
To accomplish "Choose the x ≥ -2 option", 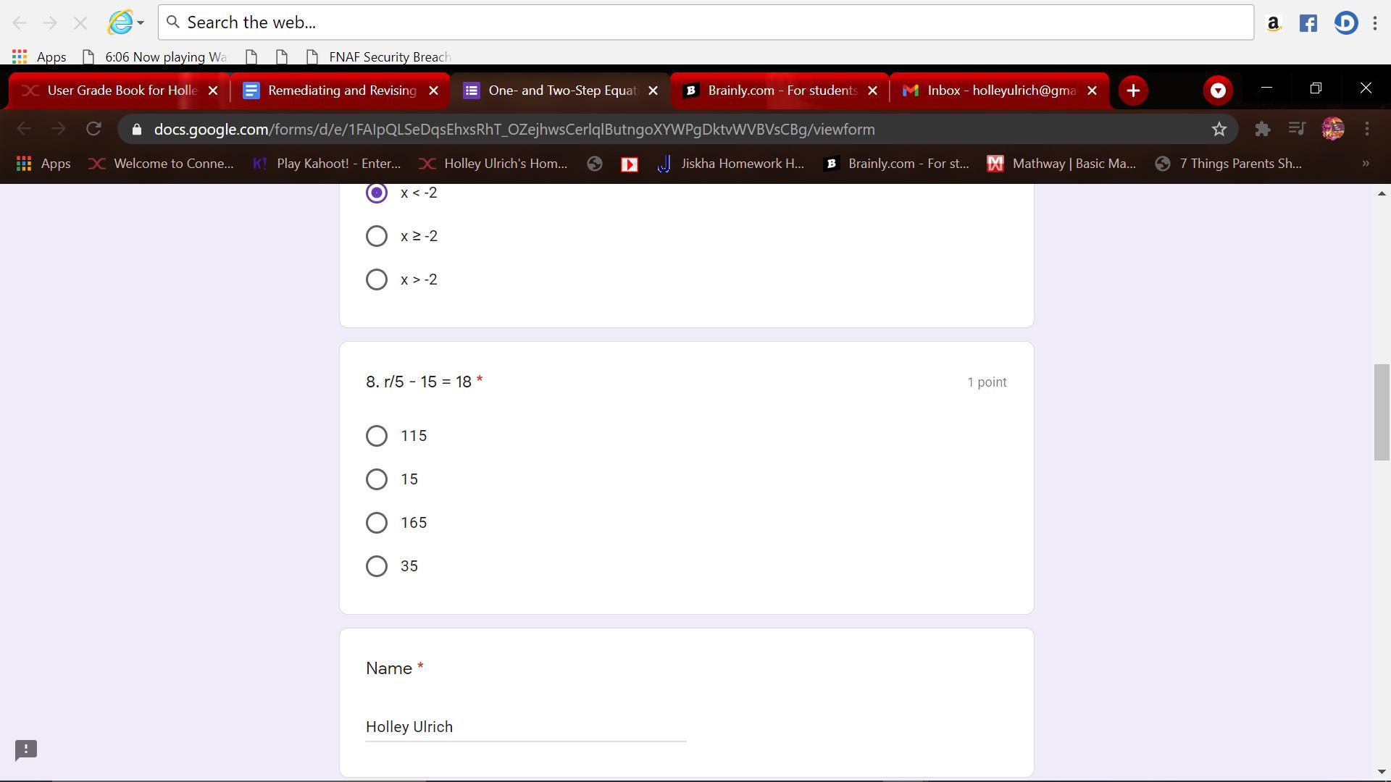I will click(377, 236).
